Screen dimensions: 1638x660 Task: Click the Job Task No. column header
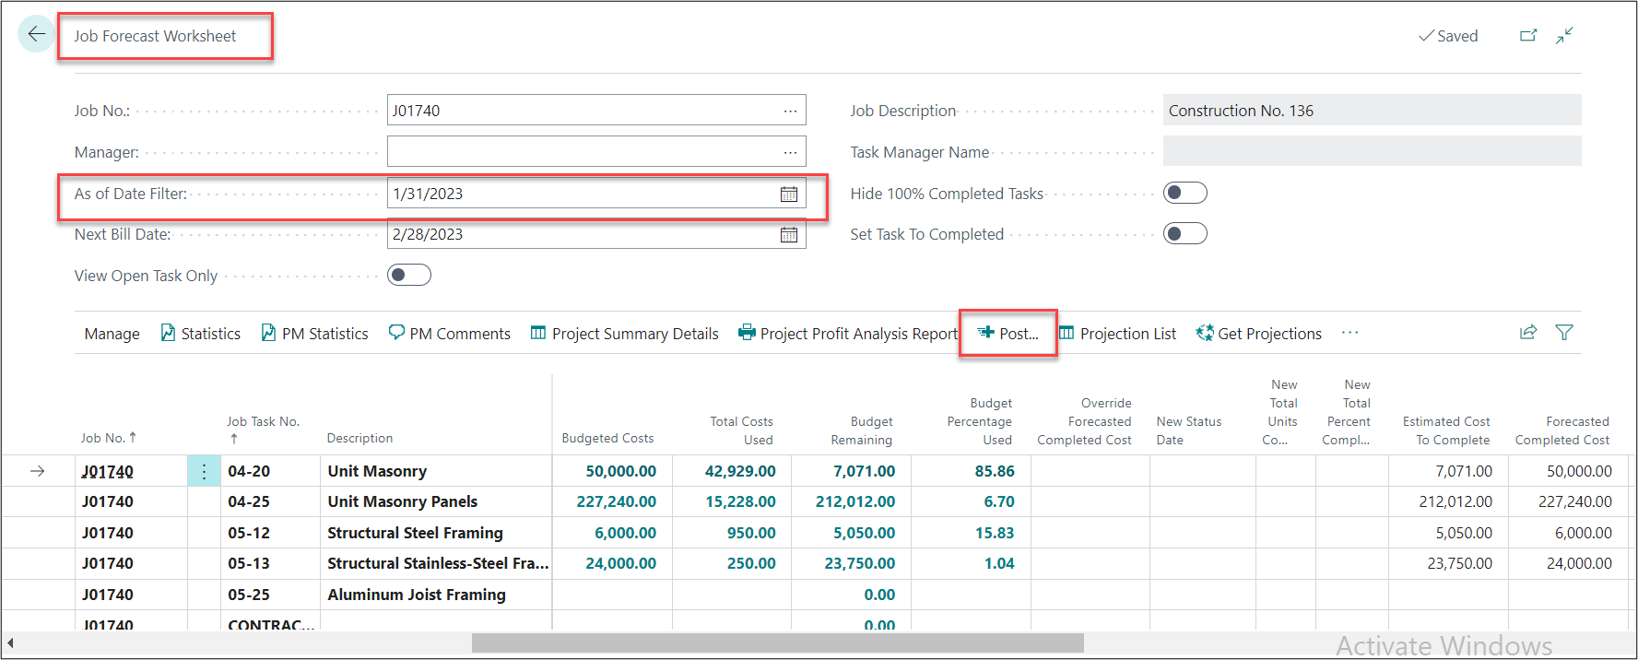click(x=263, y=422)
